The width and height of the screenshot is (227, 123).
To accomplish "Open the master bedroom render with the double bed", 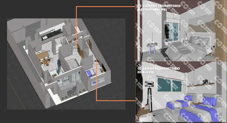I will click(x=181, y=31).
